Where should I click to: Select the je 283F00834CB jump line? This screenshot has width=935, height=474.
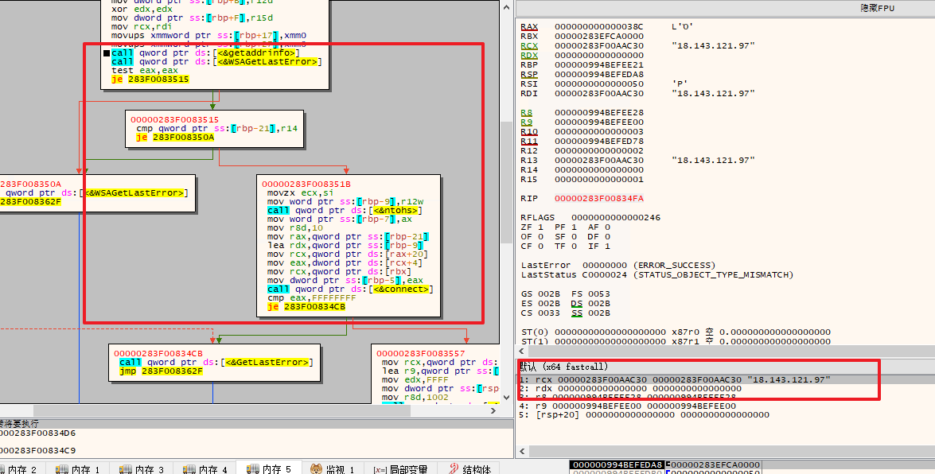point(306,306)
